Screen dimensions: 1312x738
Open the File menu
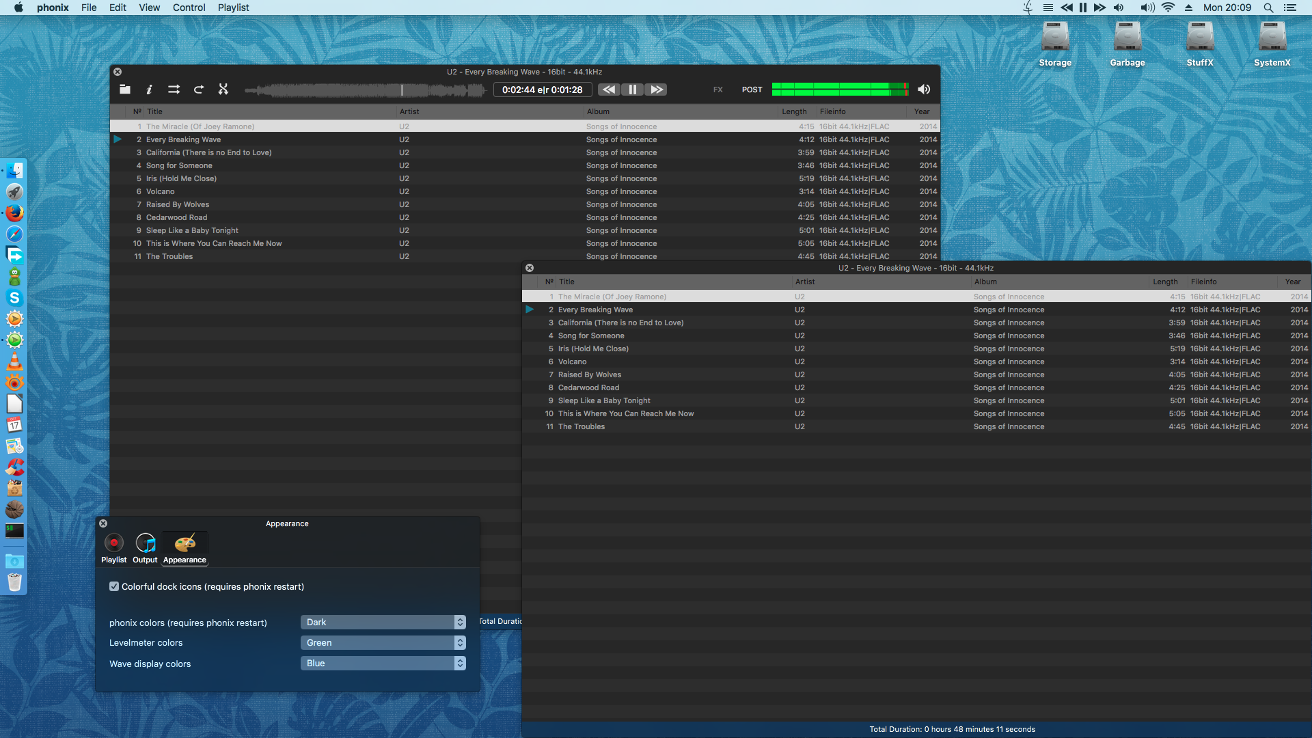pyautogui.click(x=89, y=8)
